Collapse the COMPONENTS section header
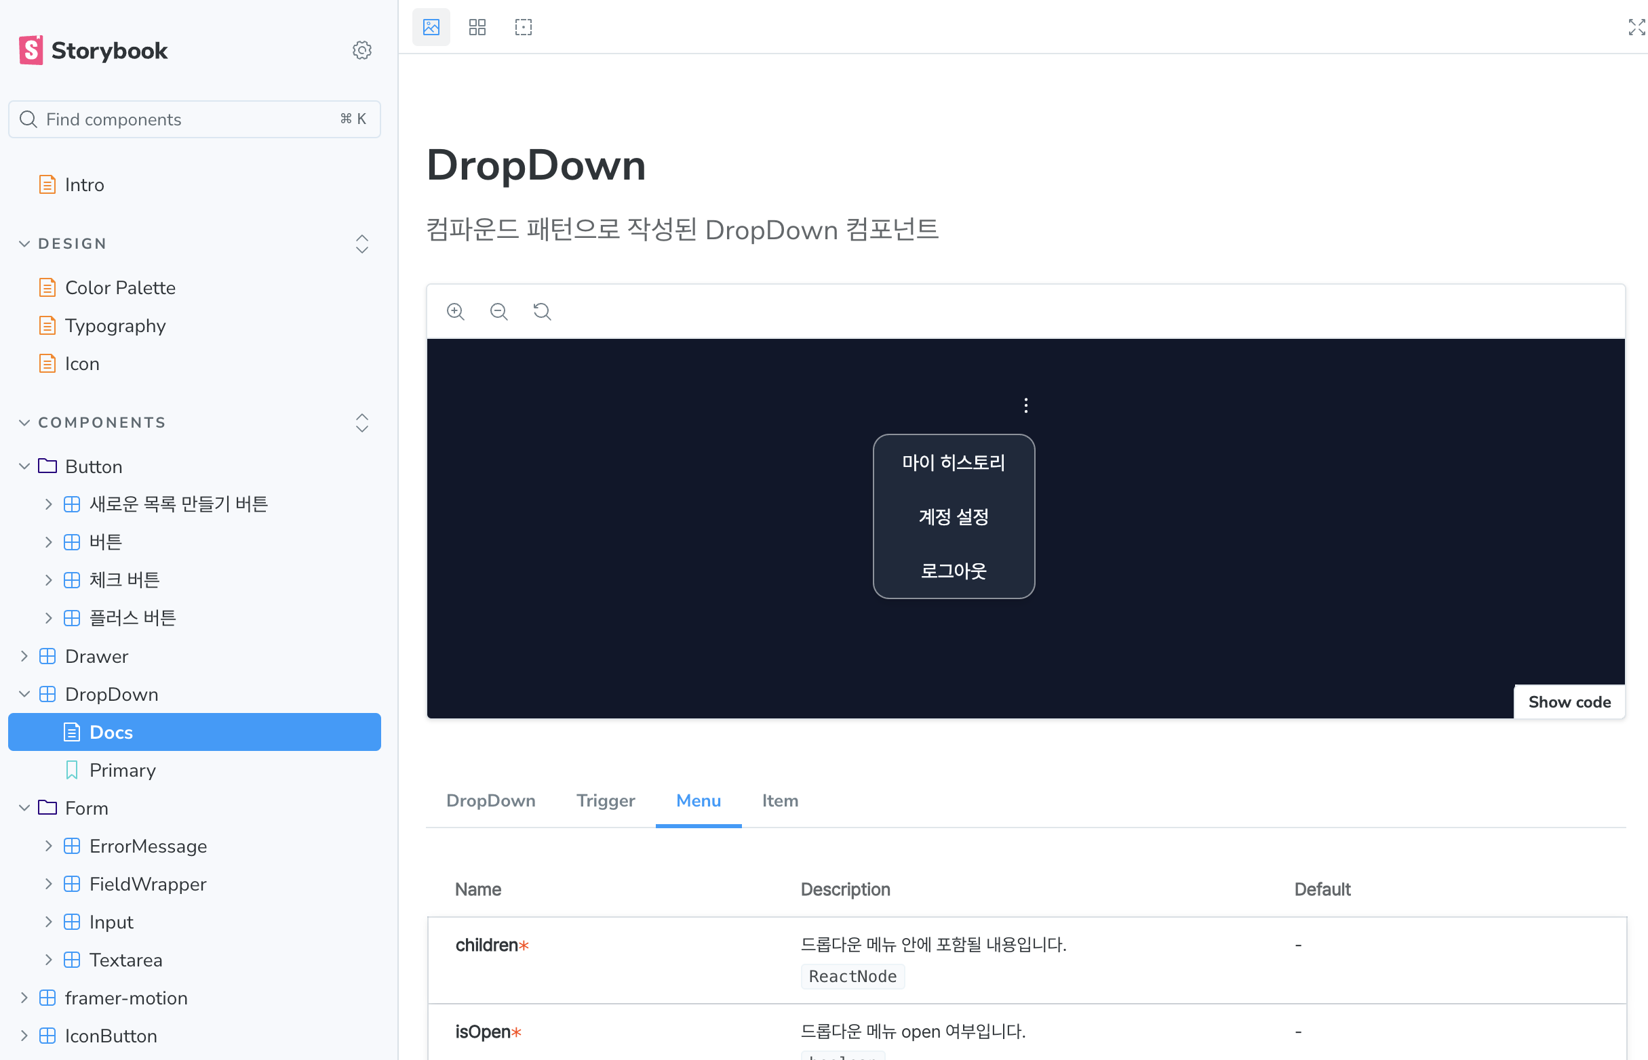1648x1060 pixels. click(102, 423)
